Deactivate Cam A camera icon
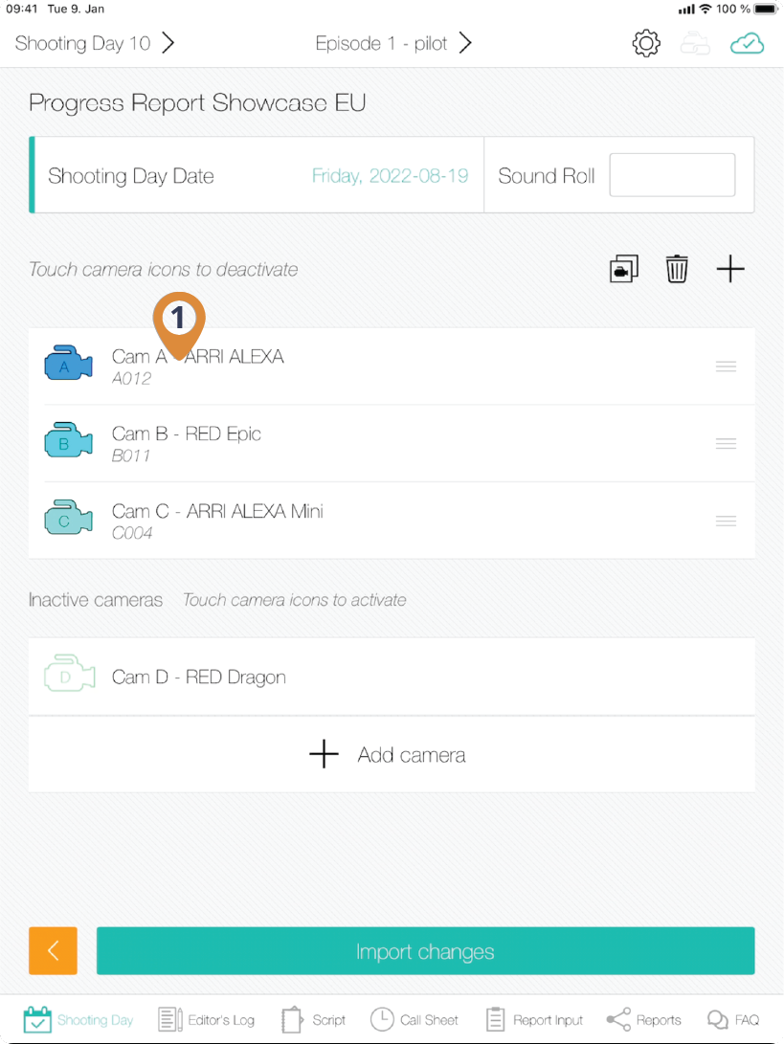 [68, 364]
